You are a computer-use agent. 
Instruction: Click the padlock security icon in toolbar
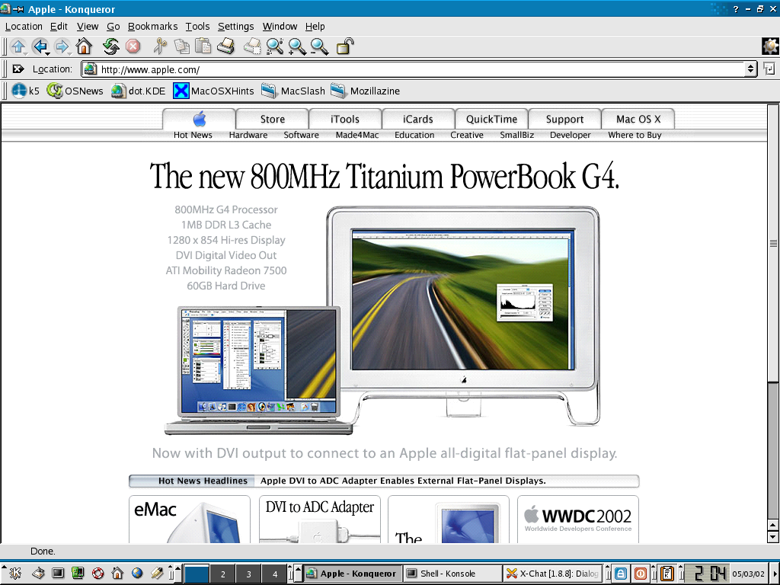pyautogui.click(x=344, y=46)
